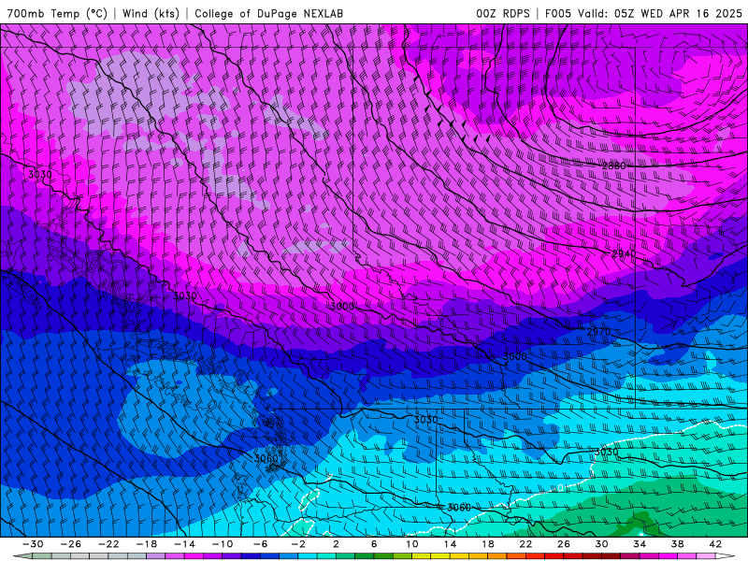
Task: Click the white dashed 0 isotherm label
Action: coord(560,487)
